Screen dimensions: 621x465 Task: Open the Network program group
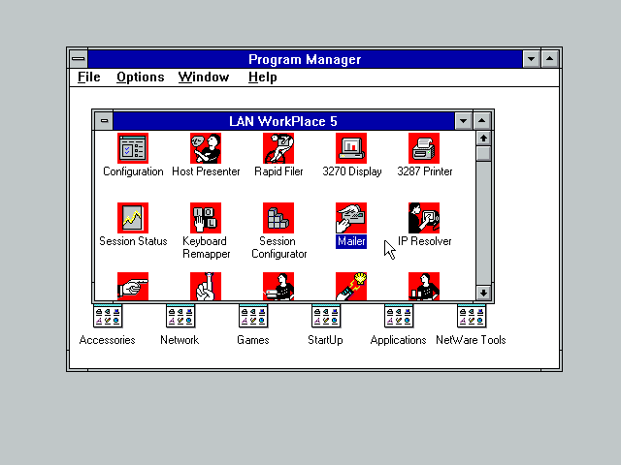click(180, 317)
